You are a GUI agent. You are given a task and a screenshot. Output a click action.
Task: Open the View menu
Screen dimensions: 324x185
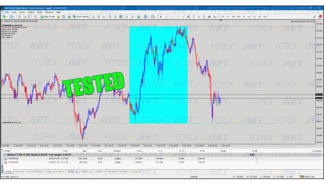click(14, 12)
